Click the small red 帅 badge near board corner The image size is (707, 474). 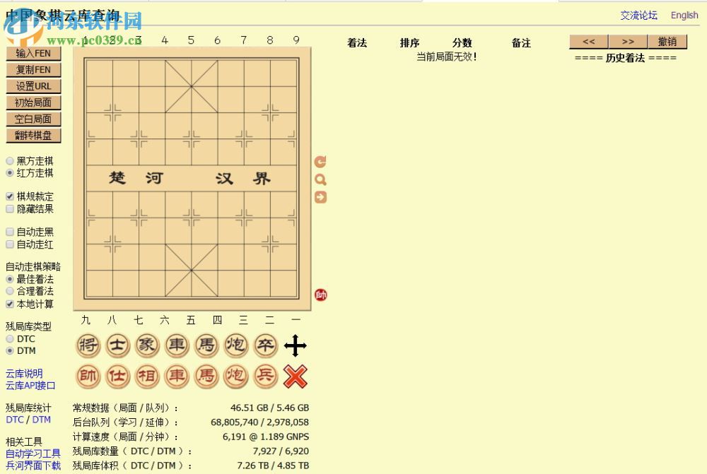pos(321,295)
